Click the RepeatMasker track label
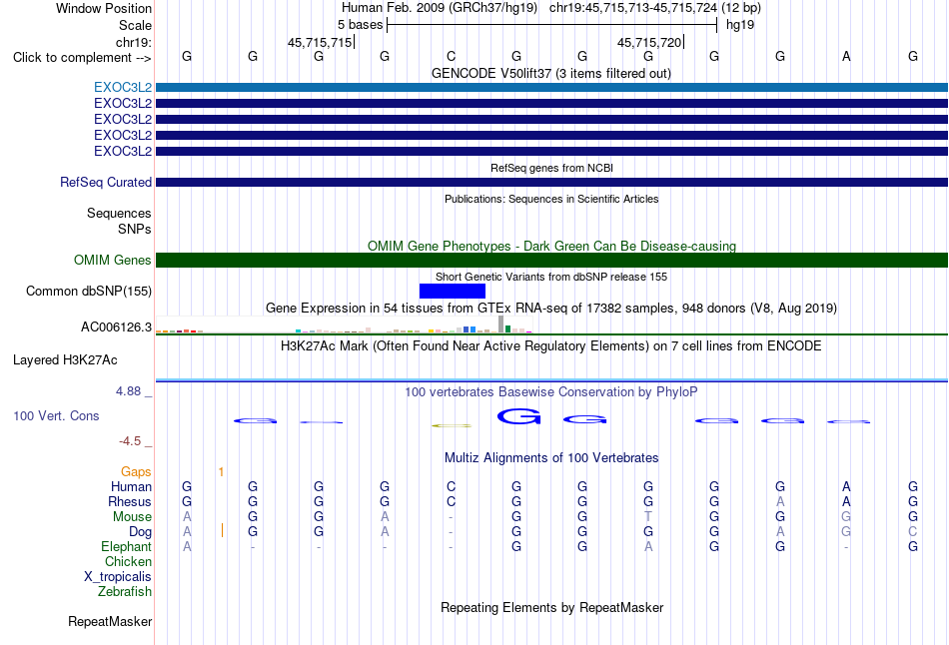The image size is (949, 645). coord(110,621)
